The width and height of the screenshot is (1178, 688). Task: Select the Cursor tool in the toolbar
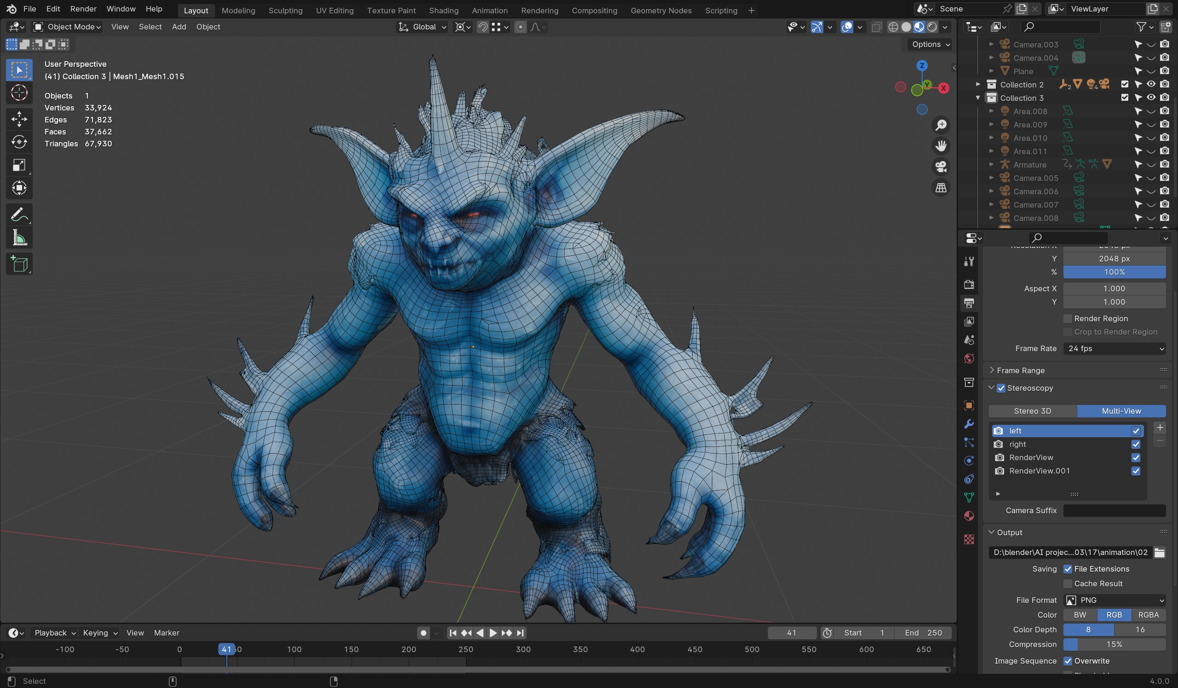19,93
